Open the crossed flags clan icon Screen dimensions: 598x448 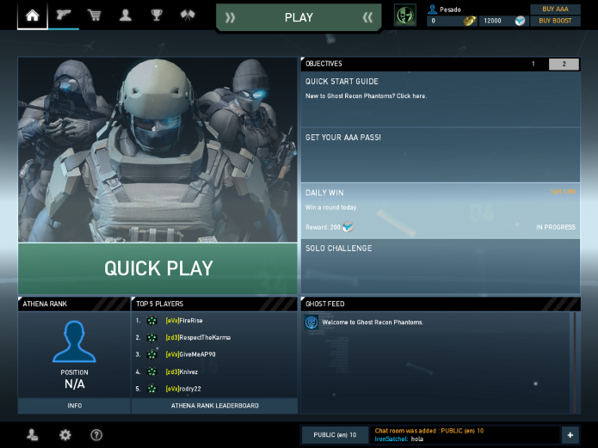pos(188,15)
